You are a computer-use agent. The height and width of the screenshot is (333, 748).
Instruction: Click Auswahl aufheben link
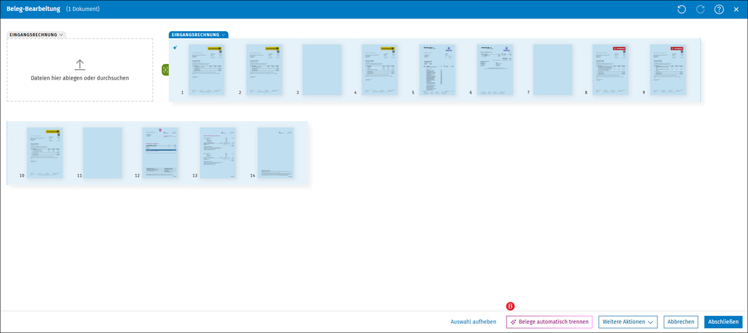point(473,322)
